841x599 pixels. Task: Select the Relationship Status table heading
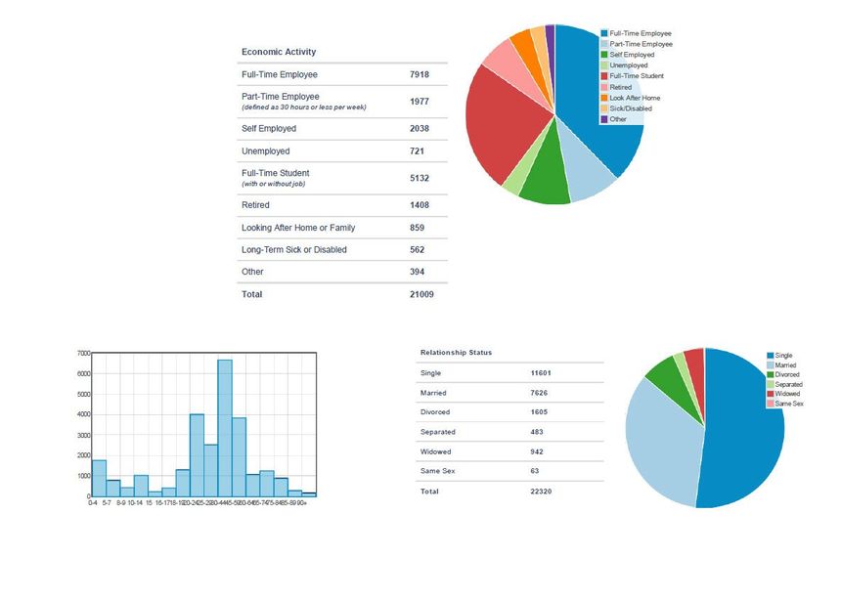pos(456,352)
